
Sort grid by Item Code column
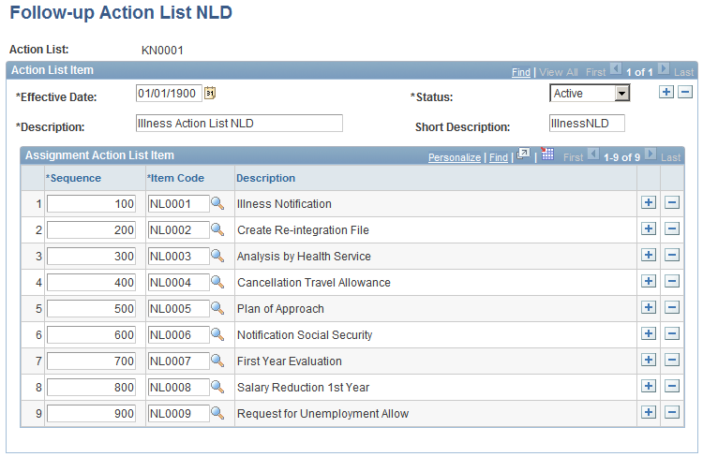coord(175,178)
